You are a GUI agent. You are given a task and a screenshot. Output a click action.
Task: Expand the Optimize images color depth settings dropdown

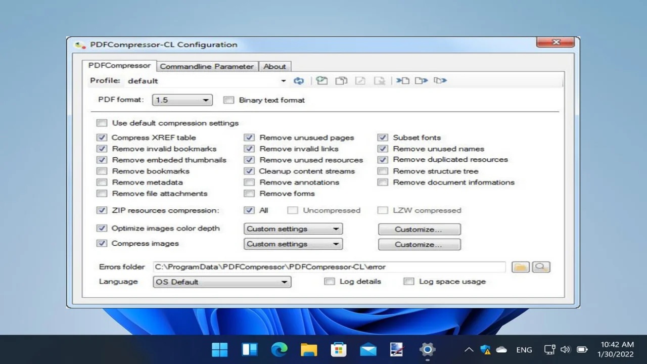point(293,229)
